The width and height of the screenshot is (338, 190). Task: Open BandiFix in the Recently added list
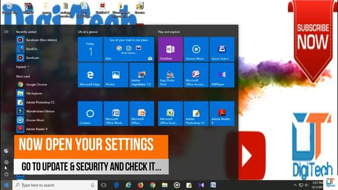pos(27,49)
